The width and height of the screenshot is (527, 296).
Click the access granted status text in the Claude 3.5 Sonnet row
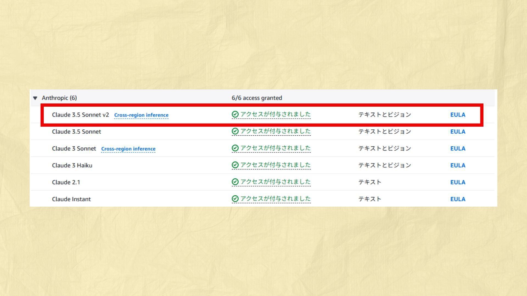[276, 131]
